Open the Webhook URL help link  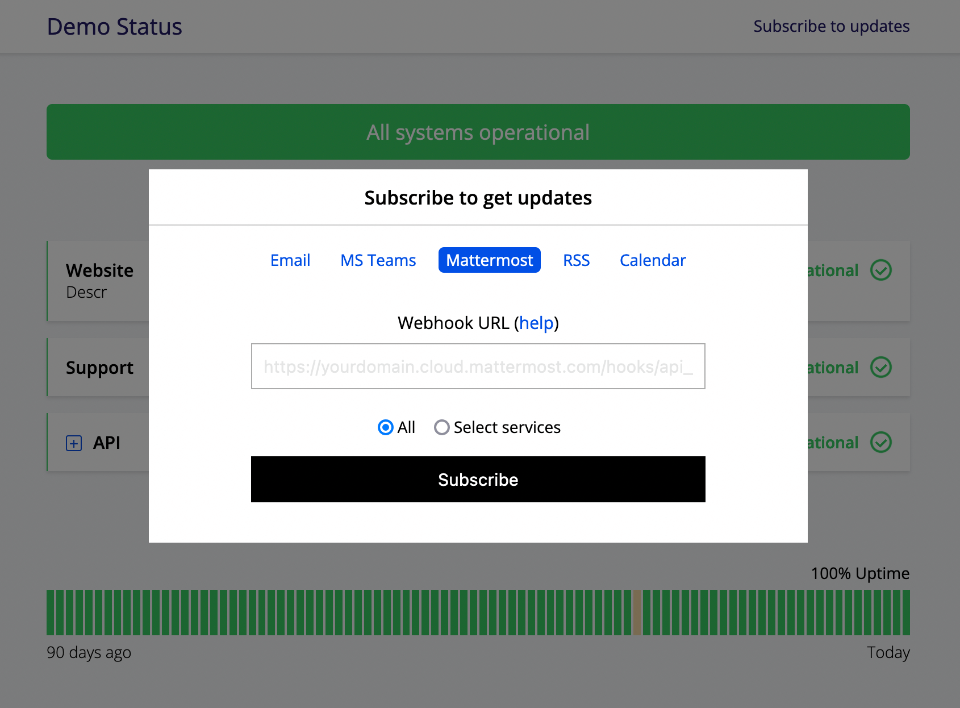536,323
